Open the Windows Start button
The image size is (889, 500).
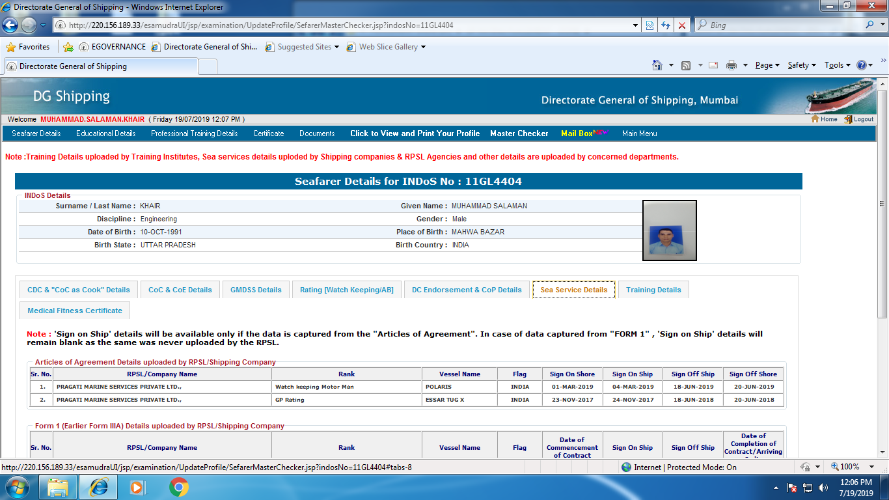(17, 487)
